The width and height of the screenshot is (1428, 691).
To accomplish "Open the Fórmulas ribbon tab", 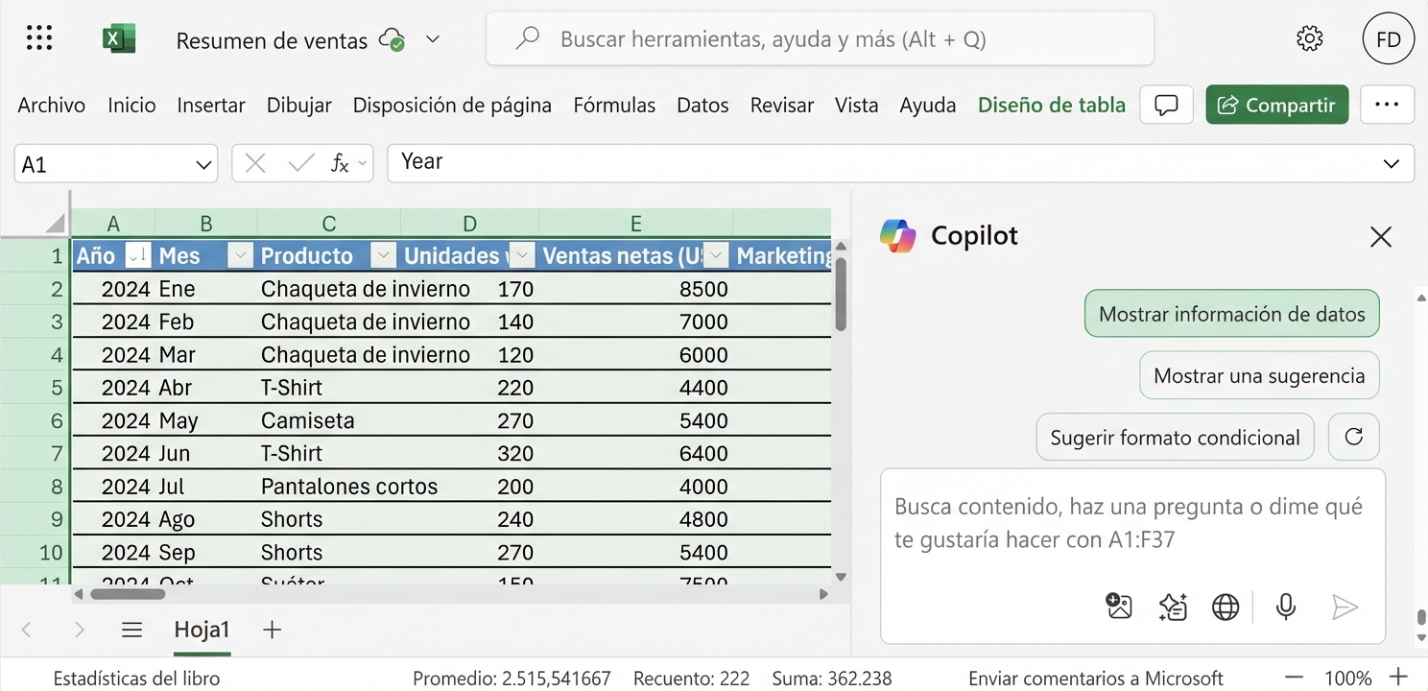I will [614, 105].
